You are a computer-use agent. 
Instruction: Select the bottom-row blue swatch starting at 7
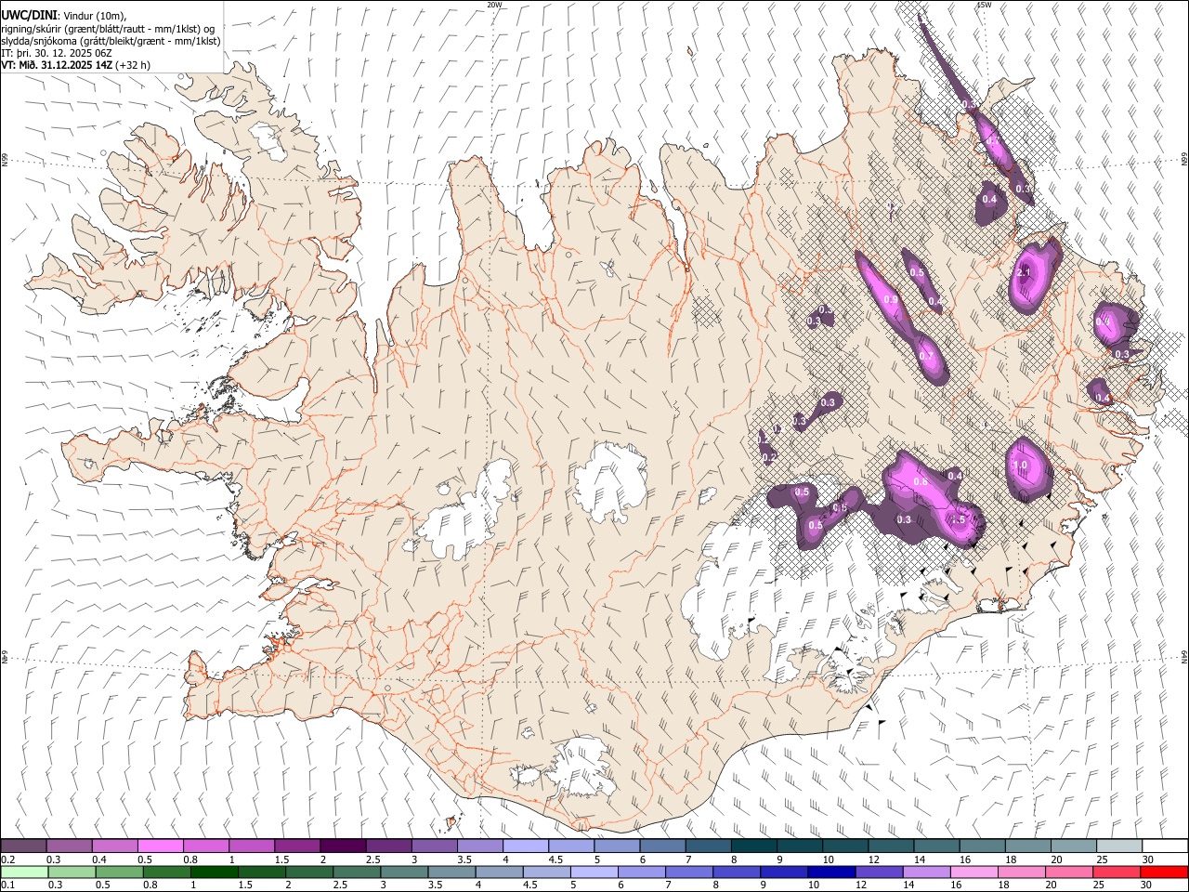pyautogui.click(x=688, y=872)
